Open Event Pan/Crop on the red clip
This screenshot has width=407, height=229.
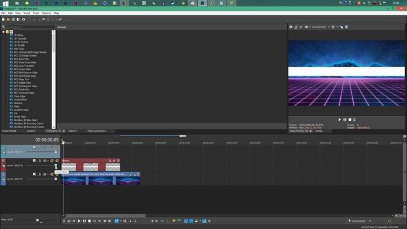pos(109,161)
